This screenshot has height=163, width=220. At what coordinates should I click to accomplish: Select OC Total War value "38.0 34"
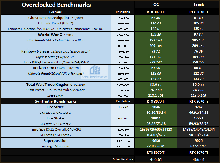[x=156, y=85]
